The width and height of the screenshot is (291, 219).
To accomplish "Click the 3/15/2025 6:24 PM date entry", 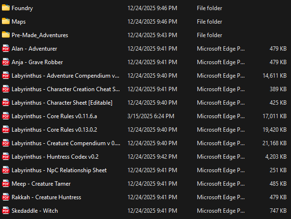I will coord(151,116).
